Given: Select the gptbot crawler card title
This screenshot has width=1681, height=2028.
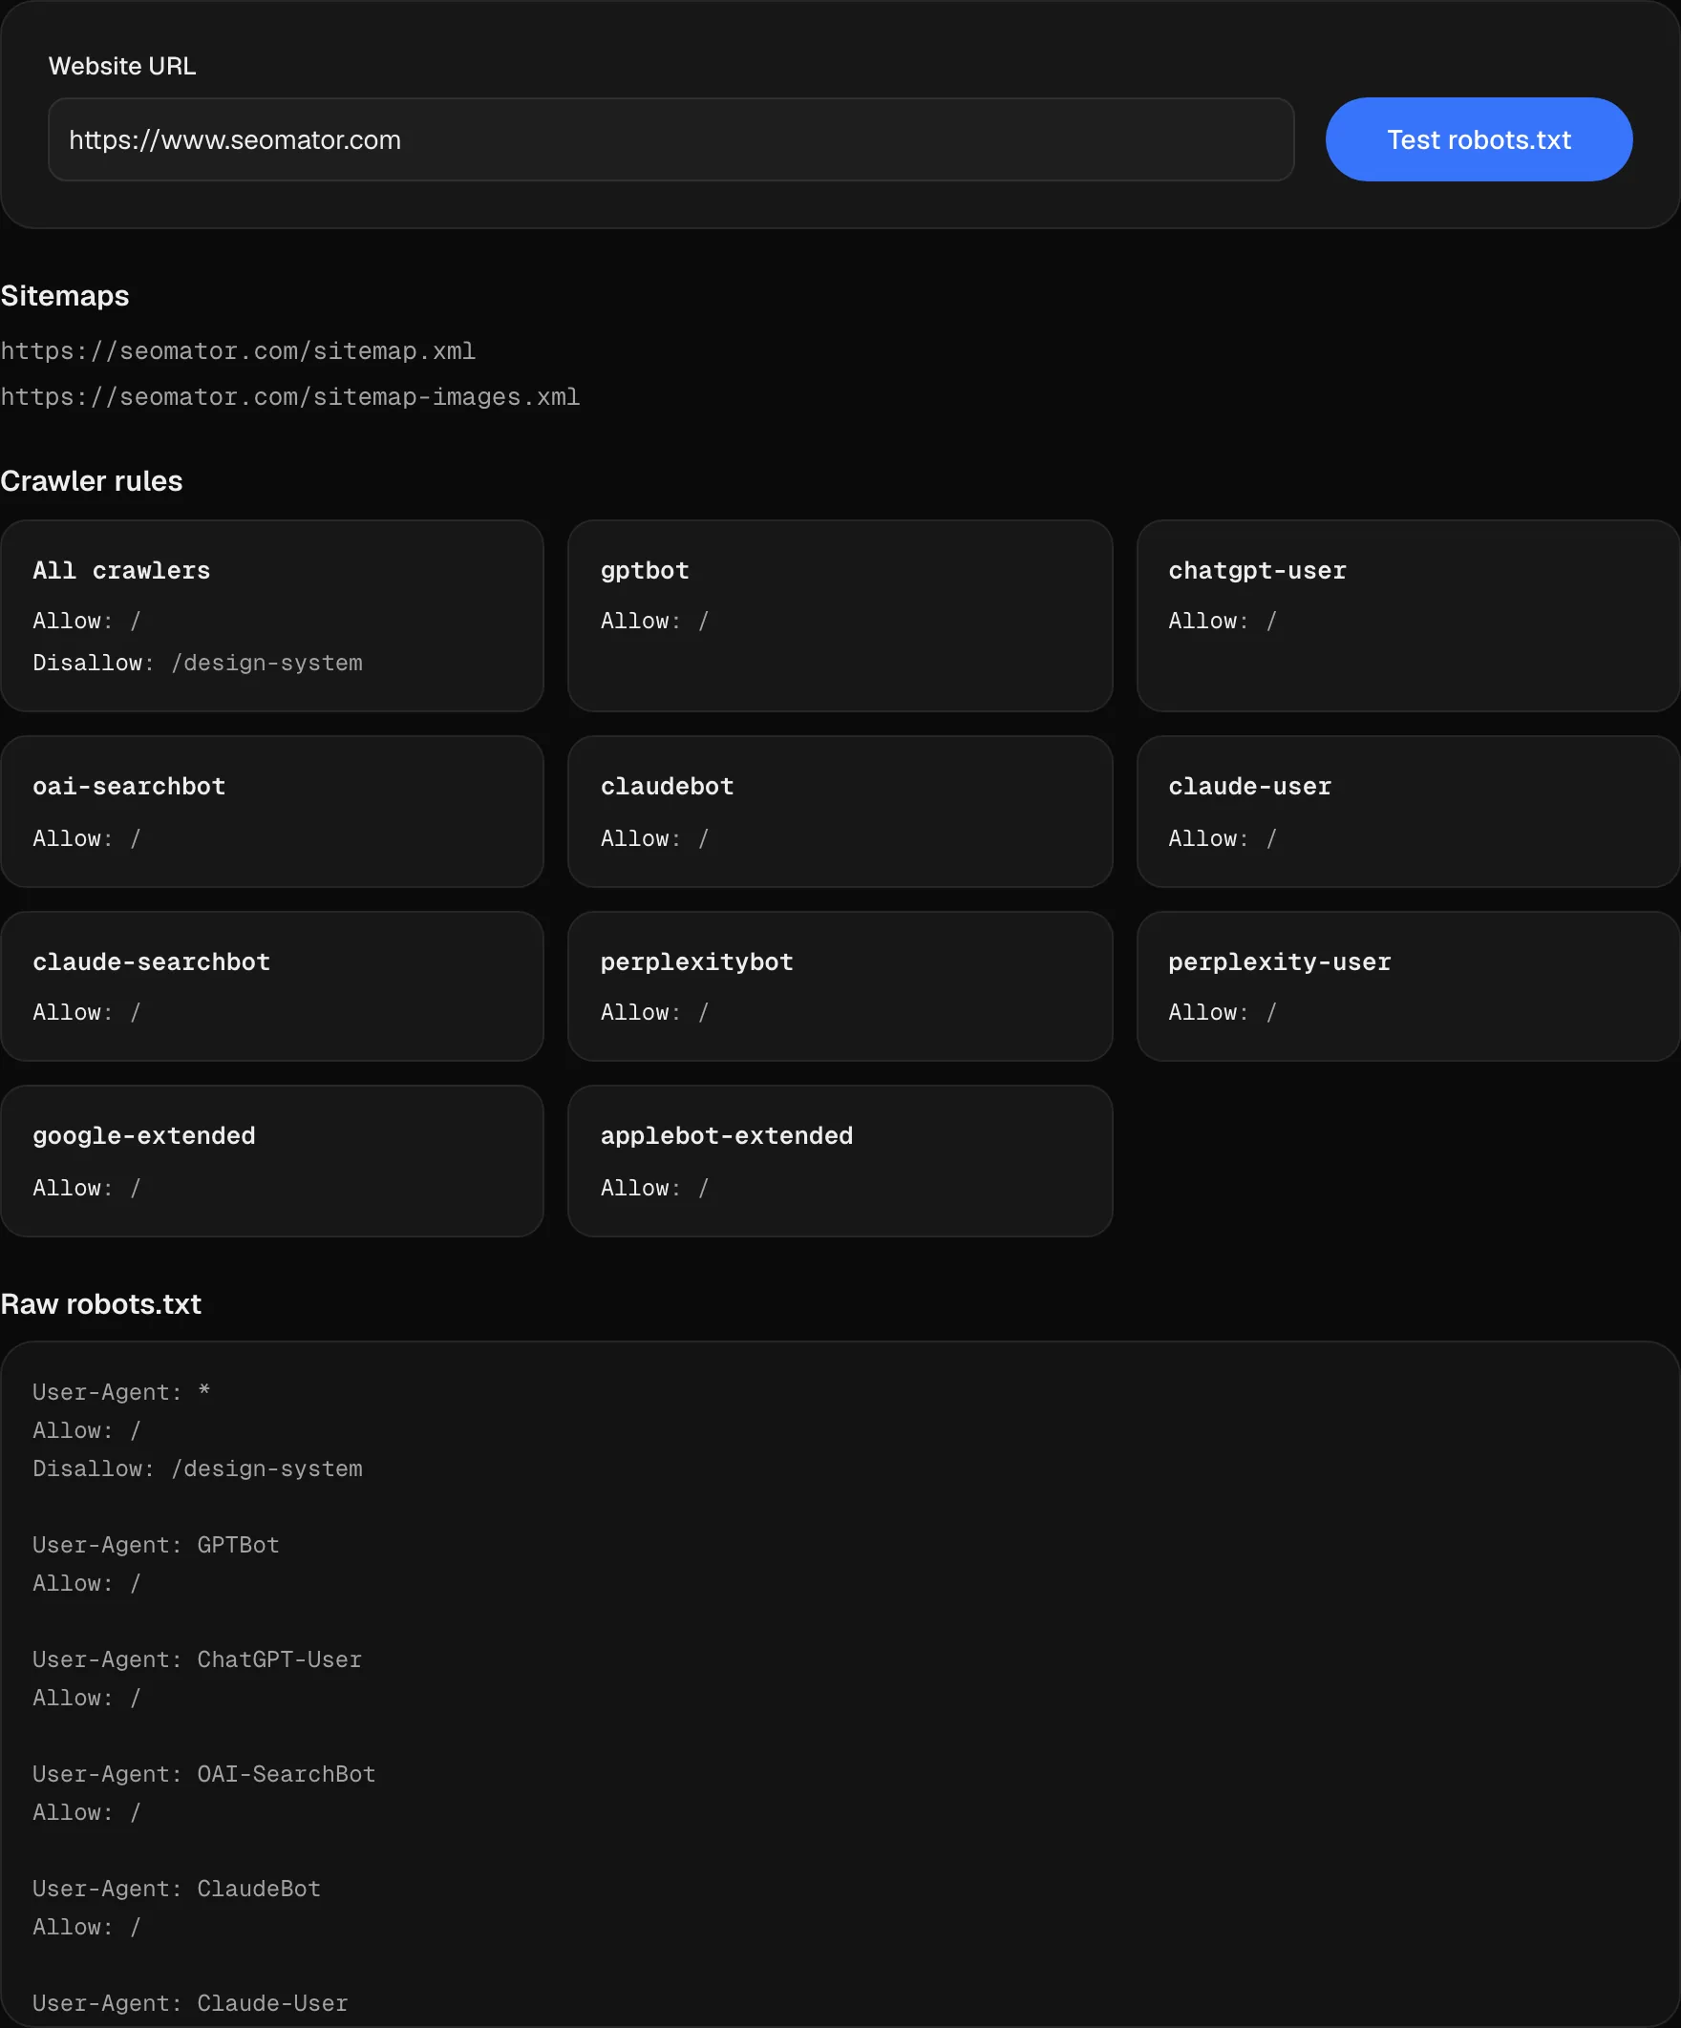Looking at the screenshot, I should (x=646, y=571).
